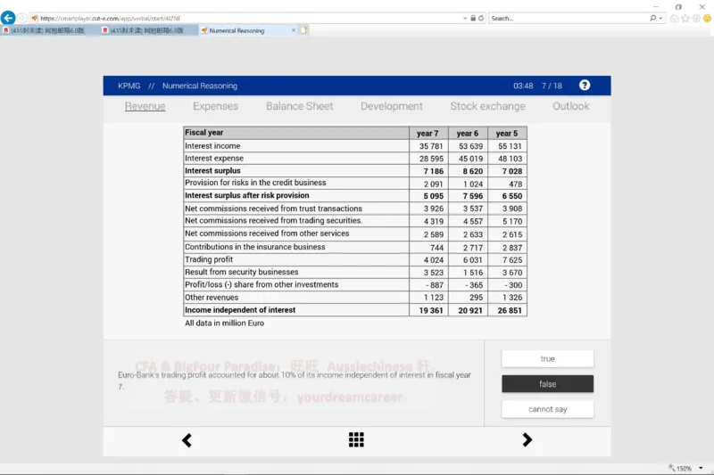Open the browser home icon
This screenshot has height=475, width=714.
coord(674,18)
